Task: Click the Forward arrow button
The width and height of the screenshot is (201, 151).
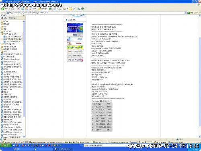Action: tap(12, 9)
